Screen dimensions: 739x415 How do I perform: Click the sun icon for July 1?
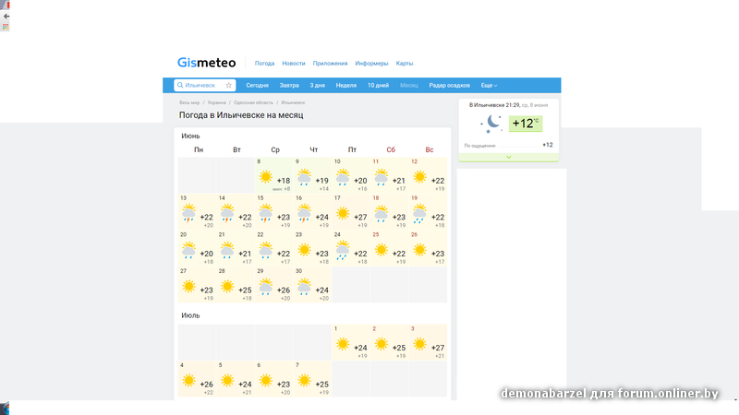tap(343, 344)
